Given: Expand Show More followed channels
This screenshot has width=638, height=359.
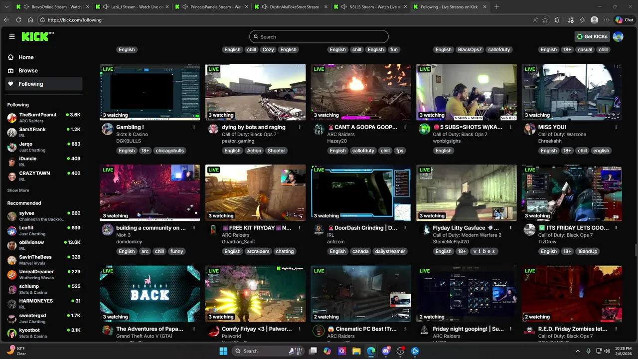Looking at the screenshot, I should pyautogui.click(x=18, y=190).
